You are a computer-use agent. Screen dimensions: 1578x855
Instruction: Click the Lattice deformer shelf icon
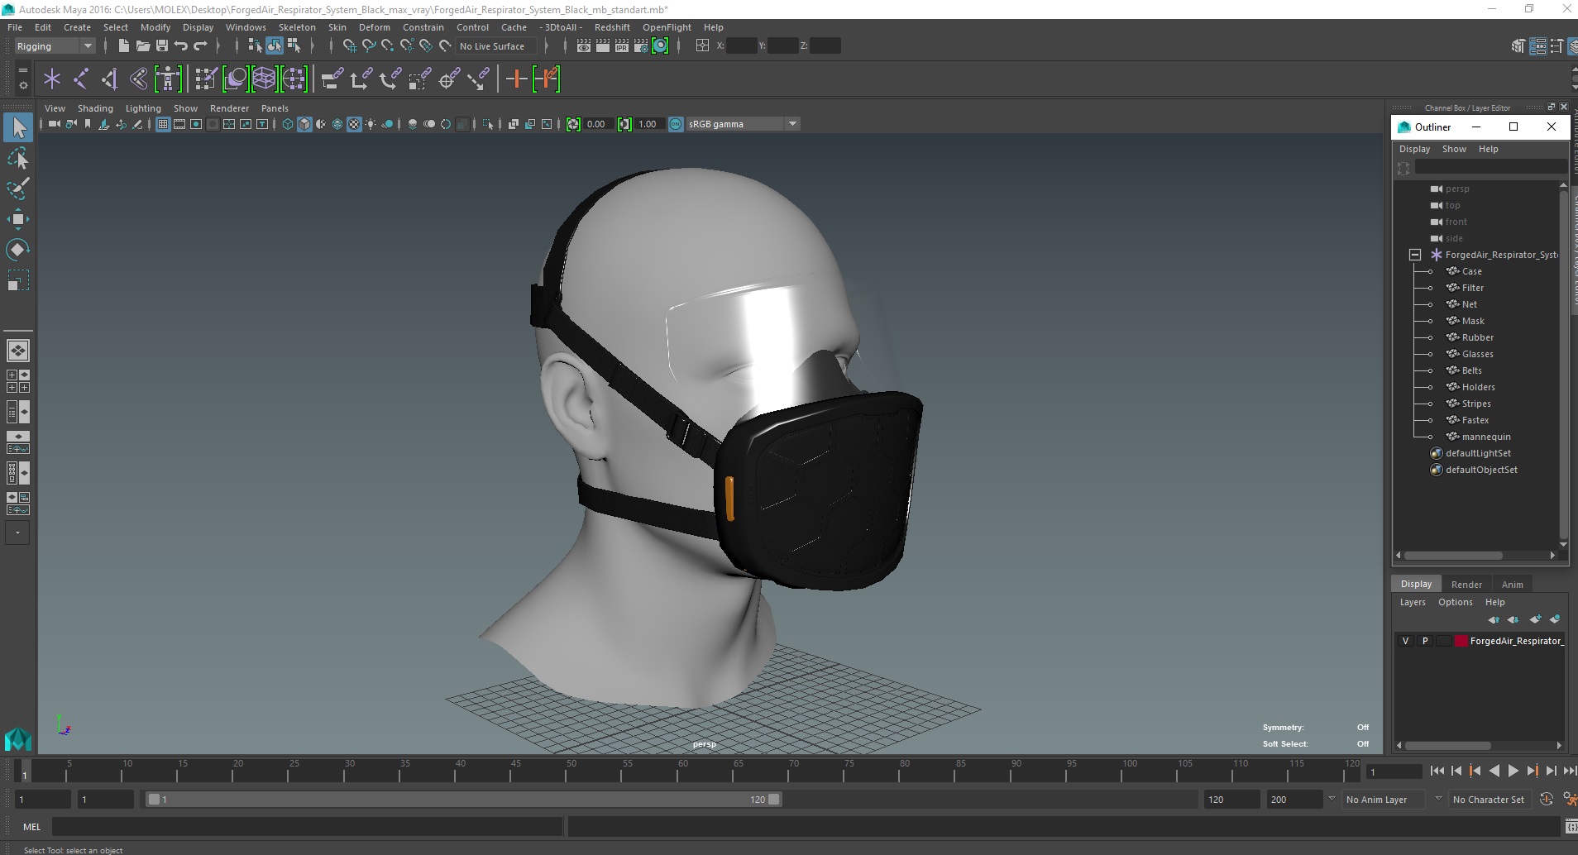click(264, 79)
